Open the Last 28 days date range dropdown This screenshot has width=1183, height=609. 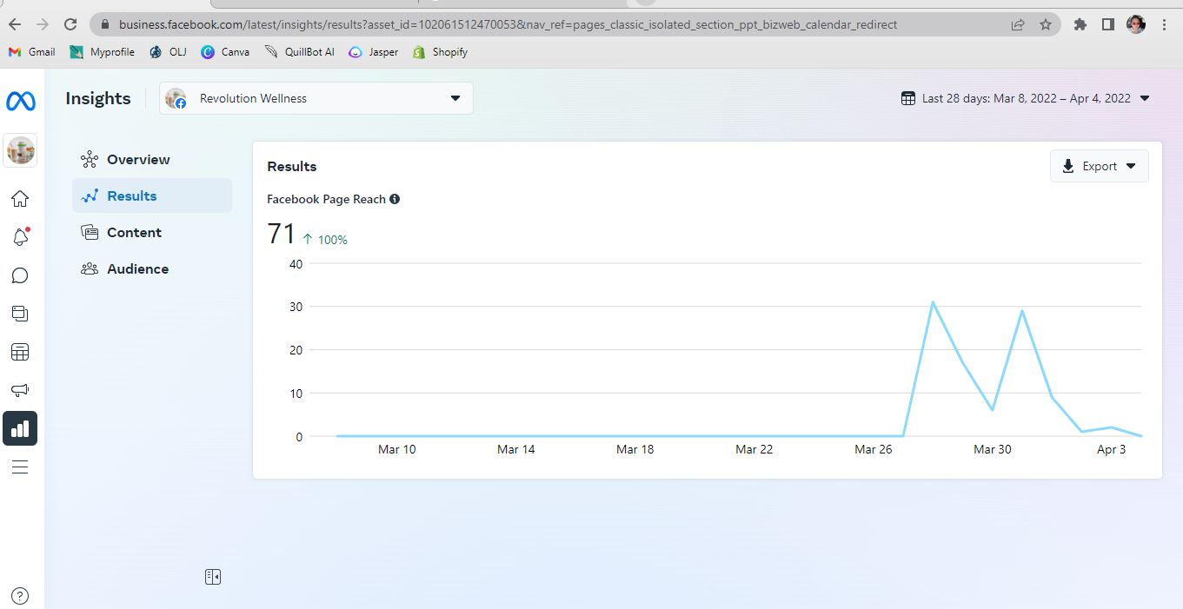coord(1026,98)
